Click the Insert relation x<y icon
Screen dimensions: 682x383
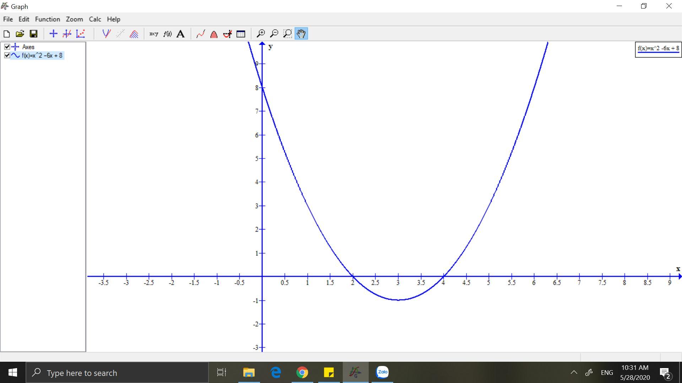[153, 34]
